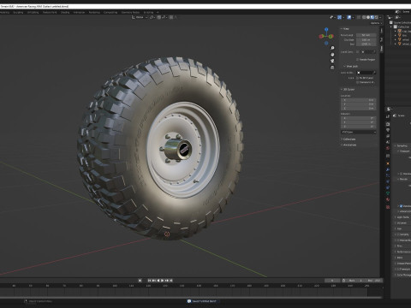Open the Modeling workspace tab
This screenshot has height=308, width=411.
click(4, 12)
